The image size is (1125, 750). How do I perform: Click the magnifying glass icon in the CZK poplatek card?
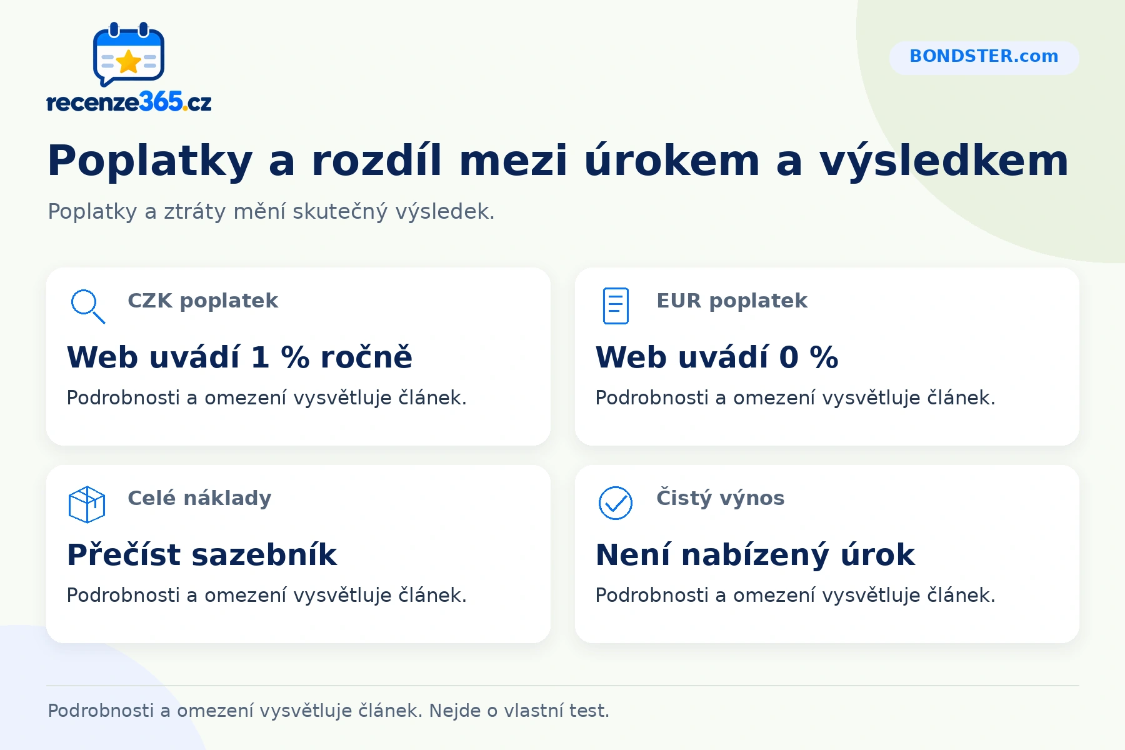point(87,306)
